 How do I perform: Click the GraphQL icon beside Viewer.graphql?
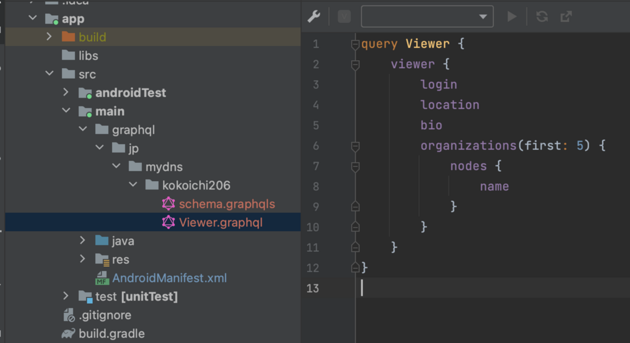168,222
